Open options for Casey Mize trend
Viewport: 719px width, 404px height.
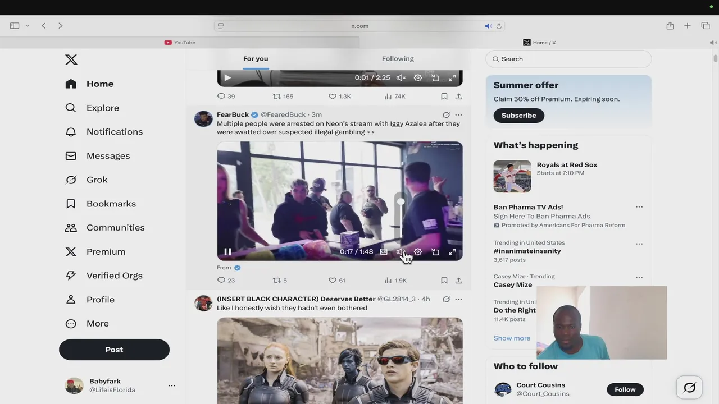(x=639, y=278)
